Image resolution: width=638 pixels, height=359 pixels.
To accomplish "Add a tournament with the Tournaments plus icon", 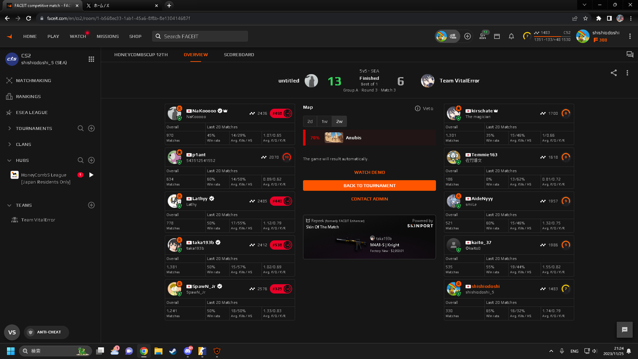I will tap(91, 128).
